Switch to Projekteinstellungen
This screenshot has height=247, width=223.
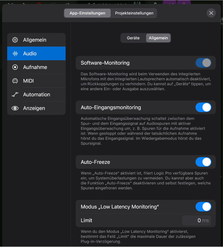(134, 13)
